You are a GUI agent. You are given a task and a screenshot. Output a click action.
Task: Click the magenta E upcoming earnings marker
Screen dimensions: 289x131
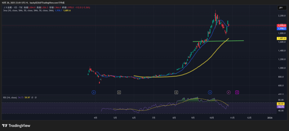(x=237, y=92)
